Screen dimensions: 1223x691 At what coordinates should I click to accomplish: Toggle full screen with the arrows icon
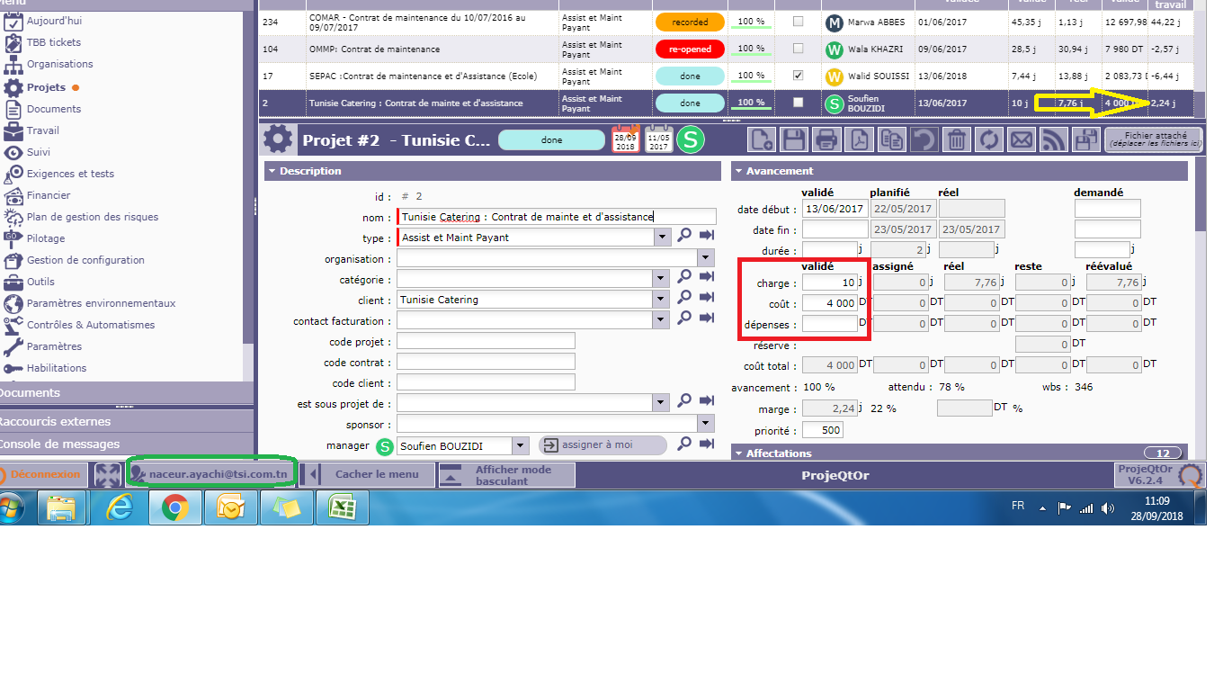coord(107,474)
